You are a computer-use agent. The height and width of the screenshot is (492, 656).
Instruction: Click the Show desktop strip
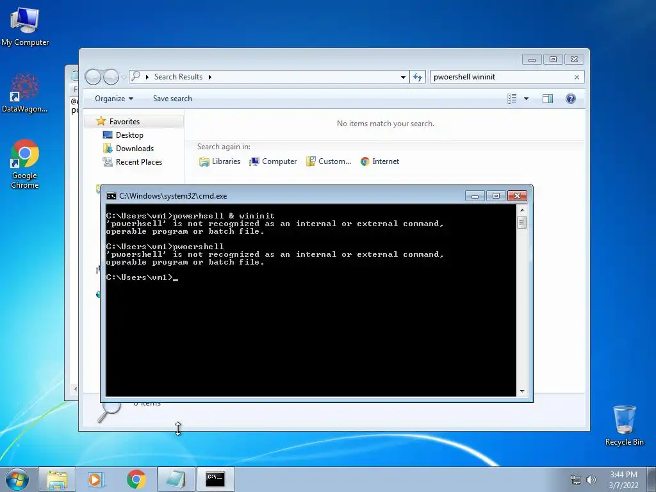point(652,479)
